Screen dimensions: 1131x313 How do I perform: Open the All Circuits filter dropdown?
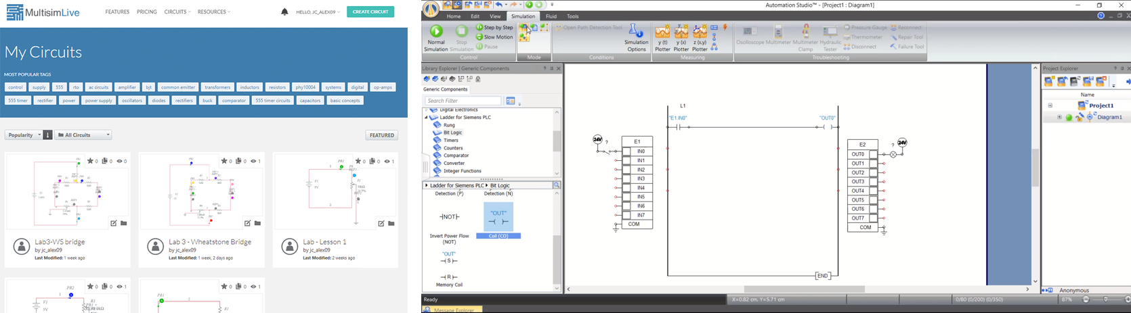pyautogui.click(x=83, y=135)
